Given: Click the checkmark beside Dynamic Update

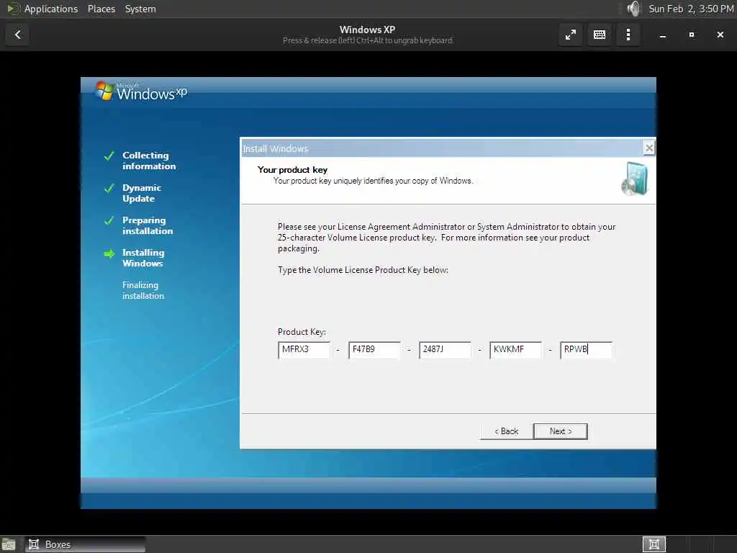Looking at the screenshot, I should [x=109, y=188].
